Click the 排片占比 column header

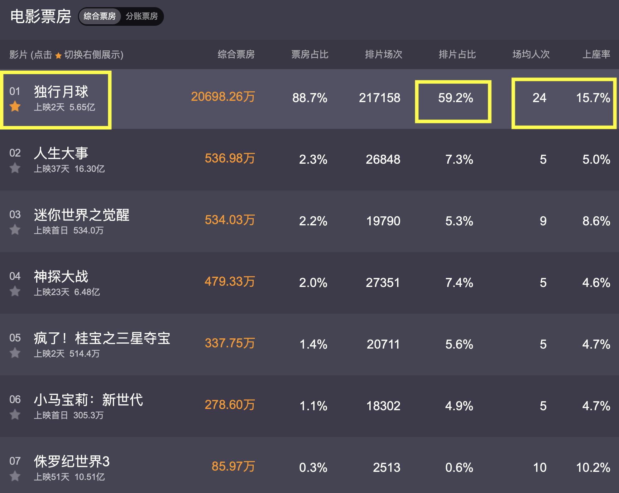pyautogui.click(x=457, y=54)
